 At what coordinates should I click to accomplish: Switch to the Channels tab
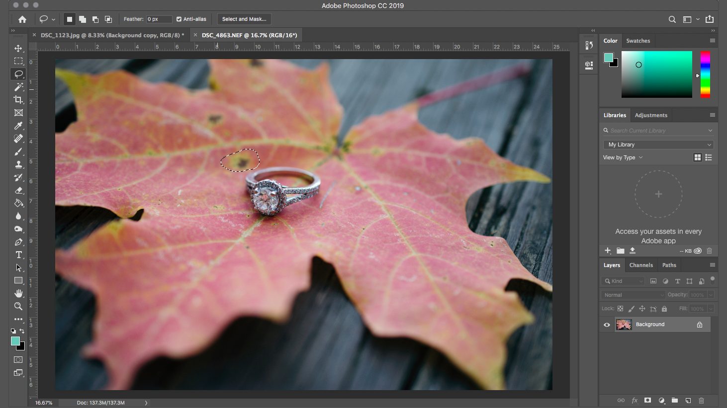click(x=641, y=265)
